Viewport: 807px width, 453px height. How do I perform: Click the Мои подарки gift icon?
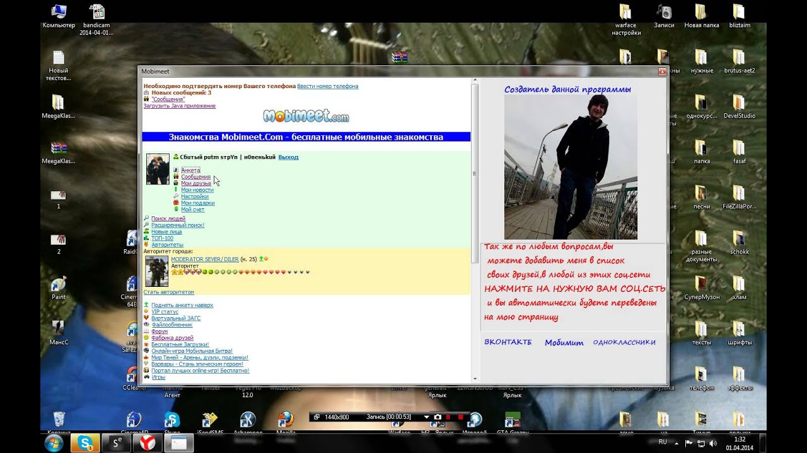176,203
